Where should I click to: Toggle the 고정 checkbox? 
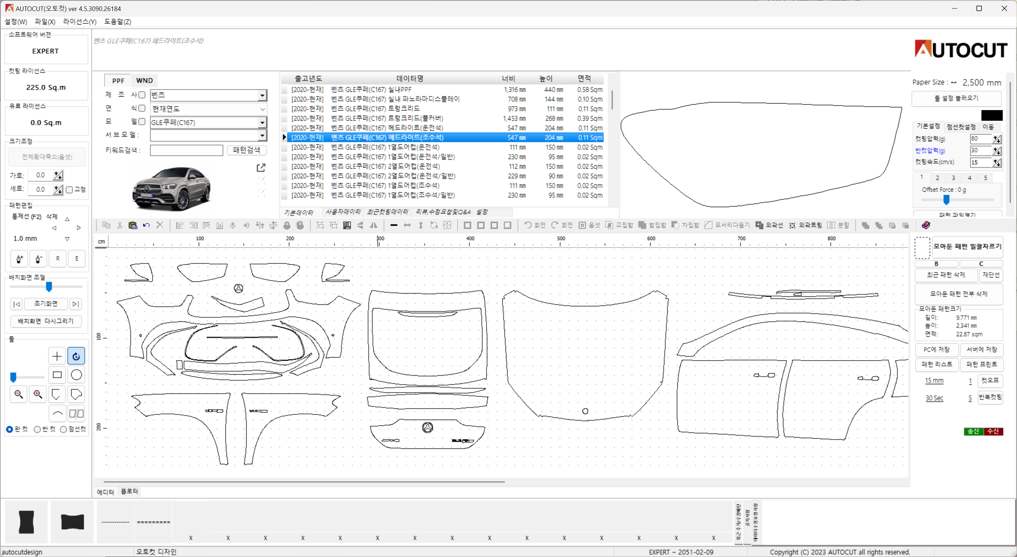point(69,190)
